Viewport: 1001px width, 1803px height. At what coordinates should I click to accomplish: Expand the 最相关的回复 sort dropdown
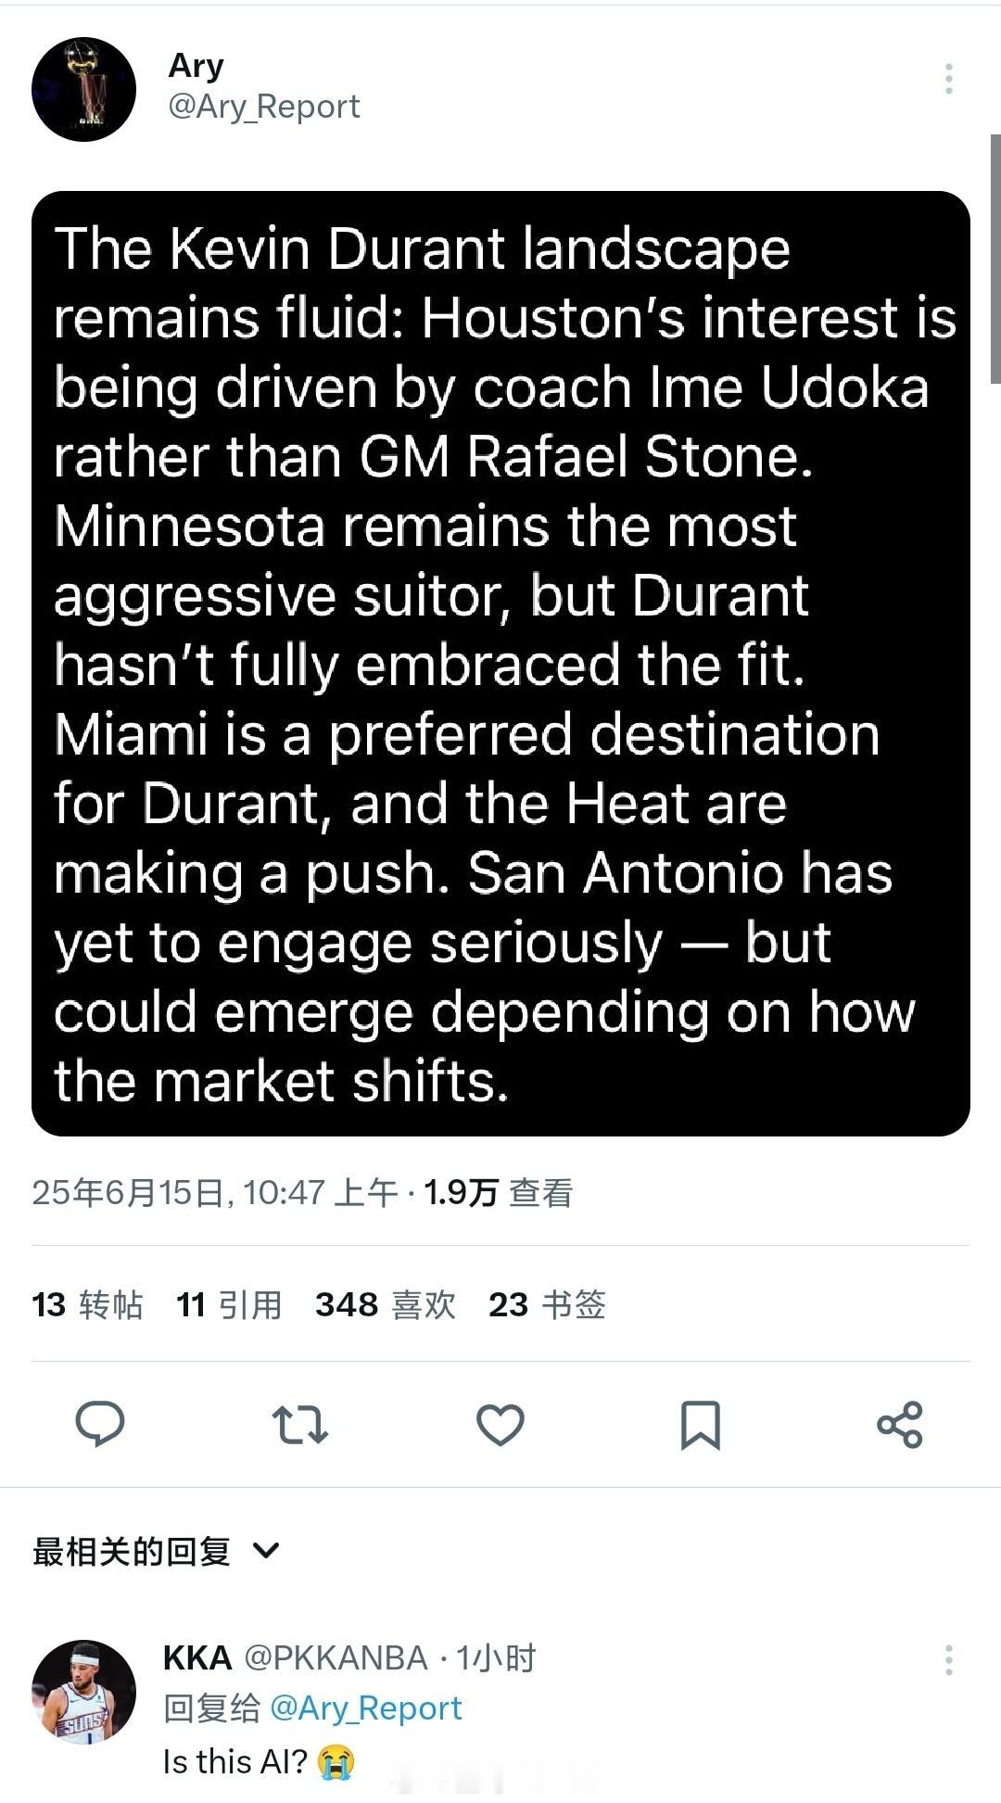click(x=132, y=1551)
